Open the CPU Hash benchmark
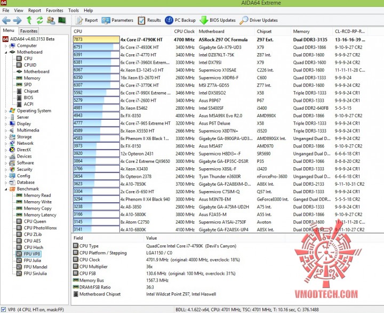 coord(33,248)
